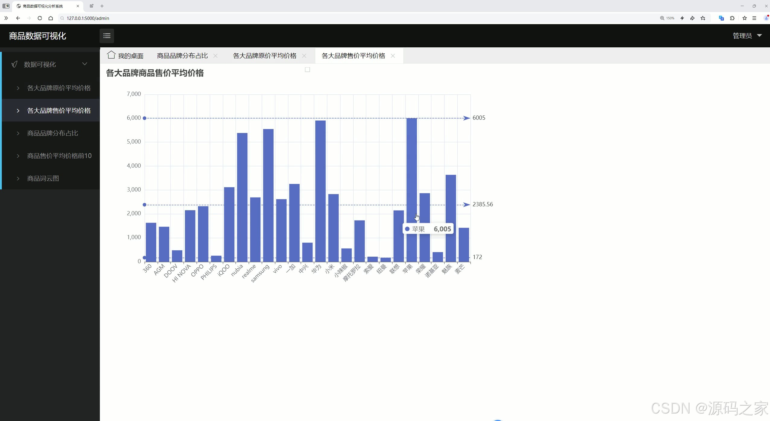Open 商品售价平均价格前10 sidebar item

[x=59, y=156]
